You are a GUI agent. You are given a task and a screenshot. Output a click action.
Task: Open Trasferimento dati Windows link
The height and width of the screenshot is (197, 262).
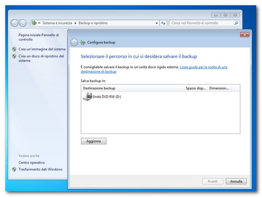pyautogui.click(x=40, y=169)
